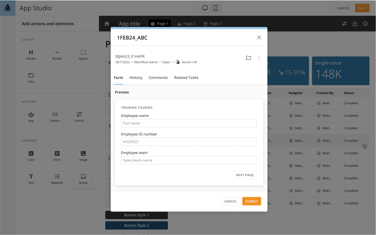Click Button Style 1
The image size is (376, 235).
pos(136,215)
